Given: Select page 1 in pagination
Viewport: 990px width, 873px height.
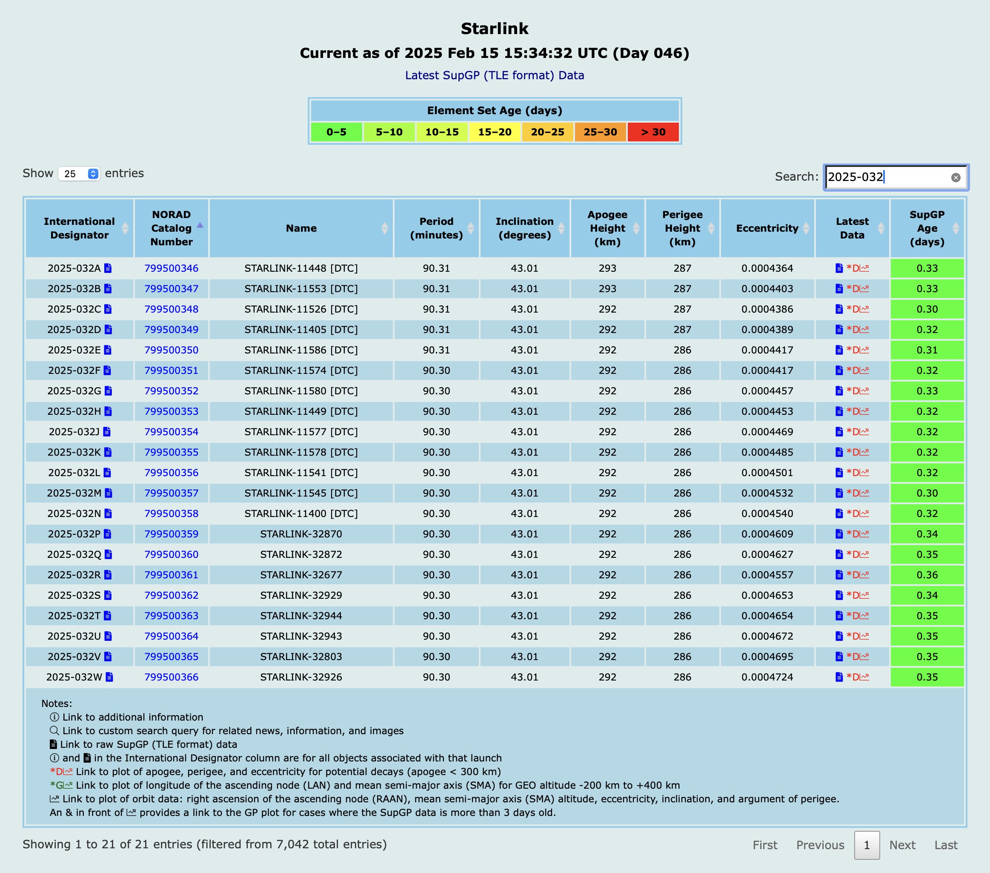Looking at the screenshot, I should (x=867, y=845).
